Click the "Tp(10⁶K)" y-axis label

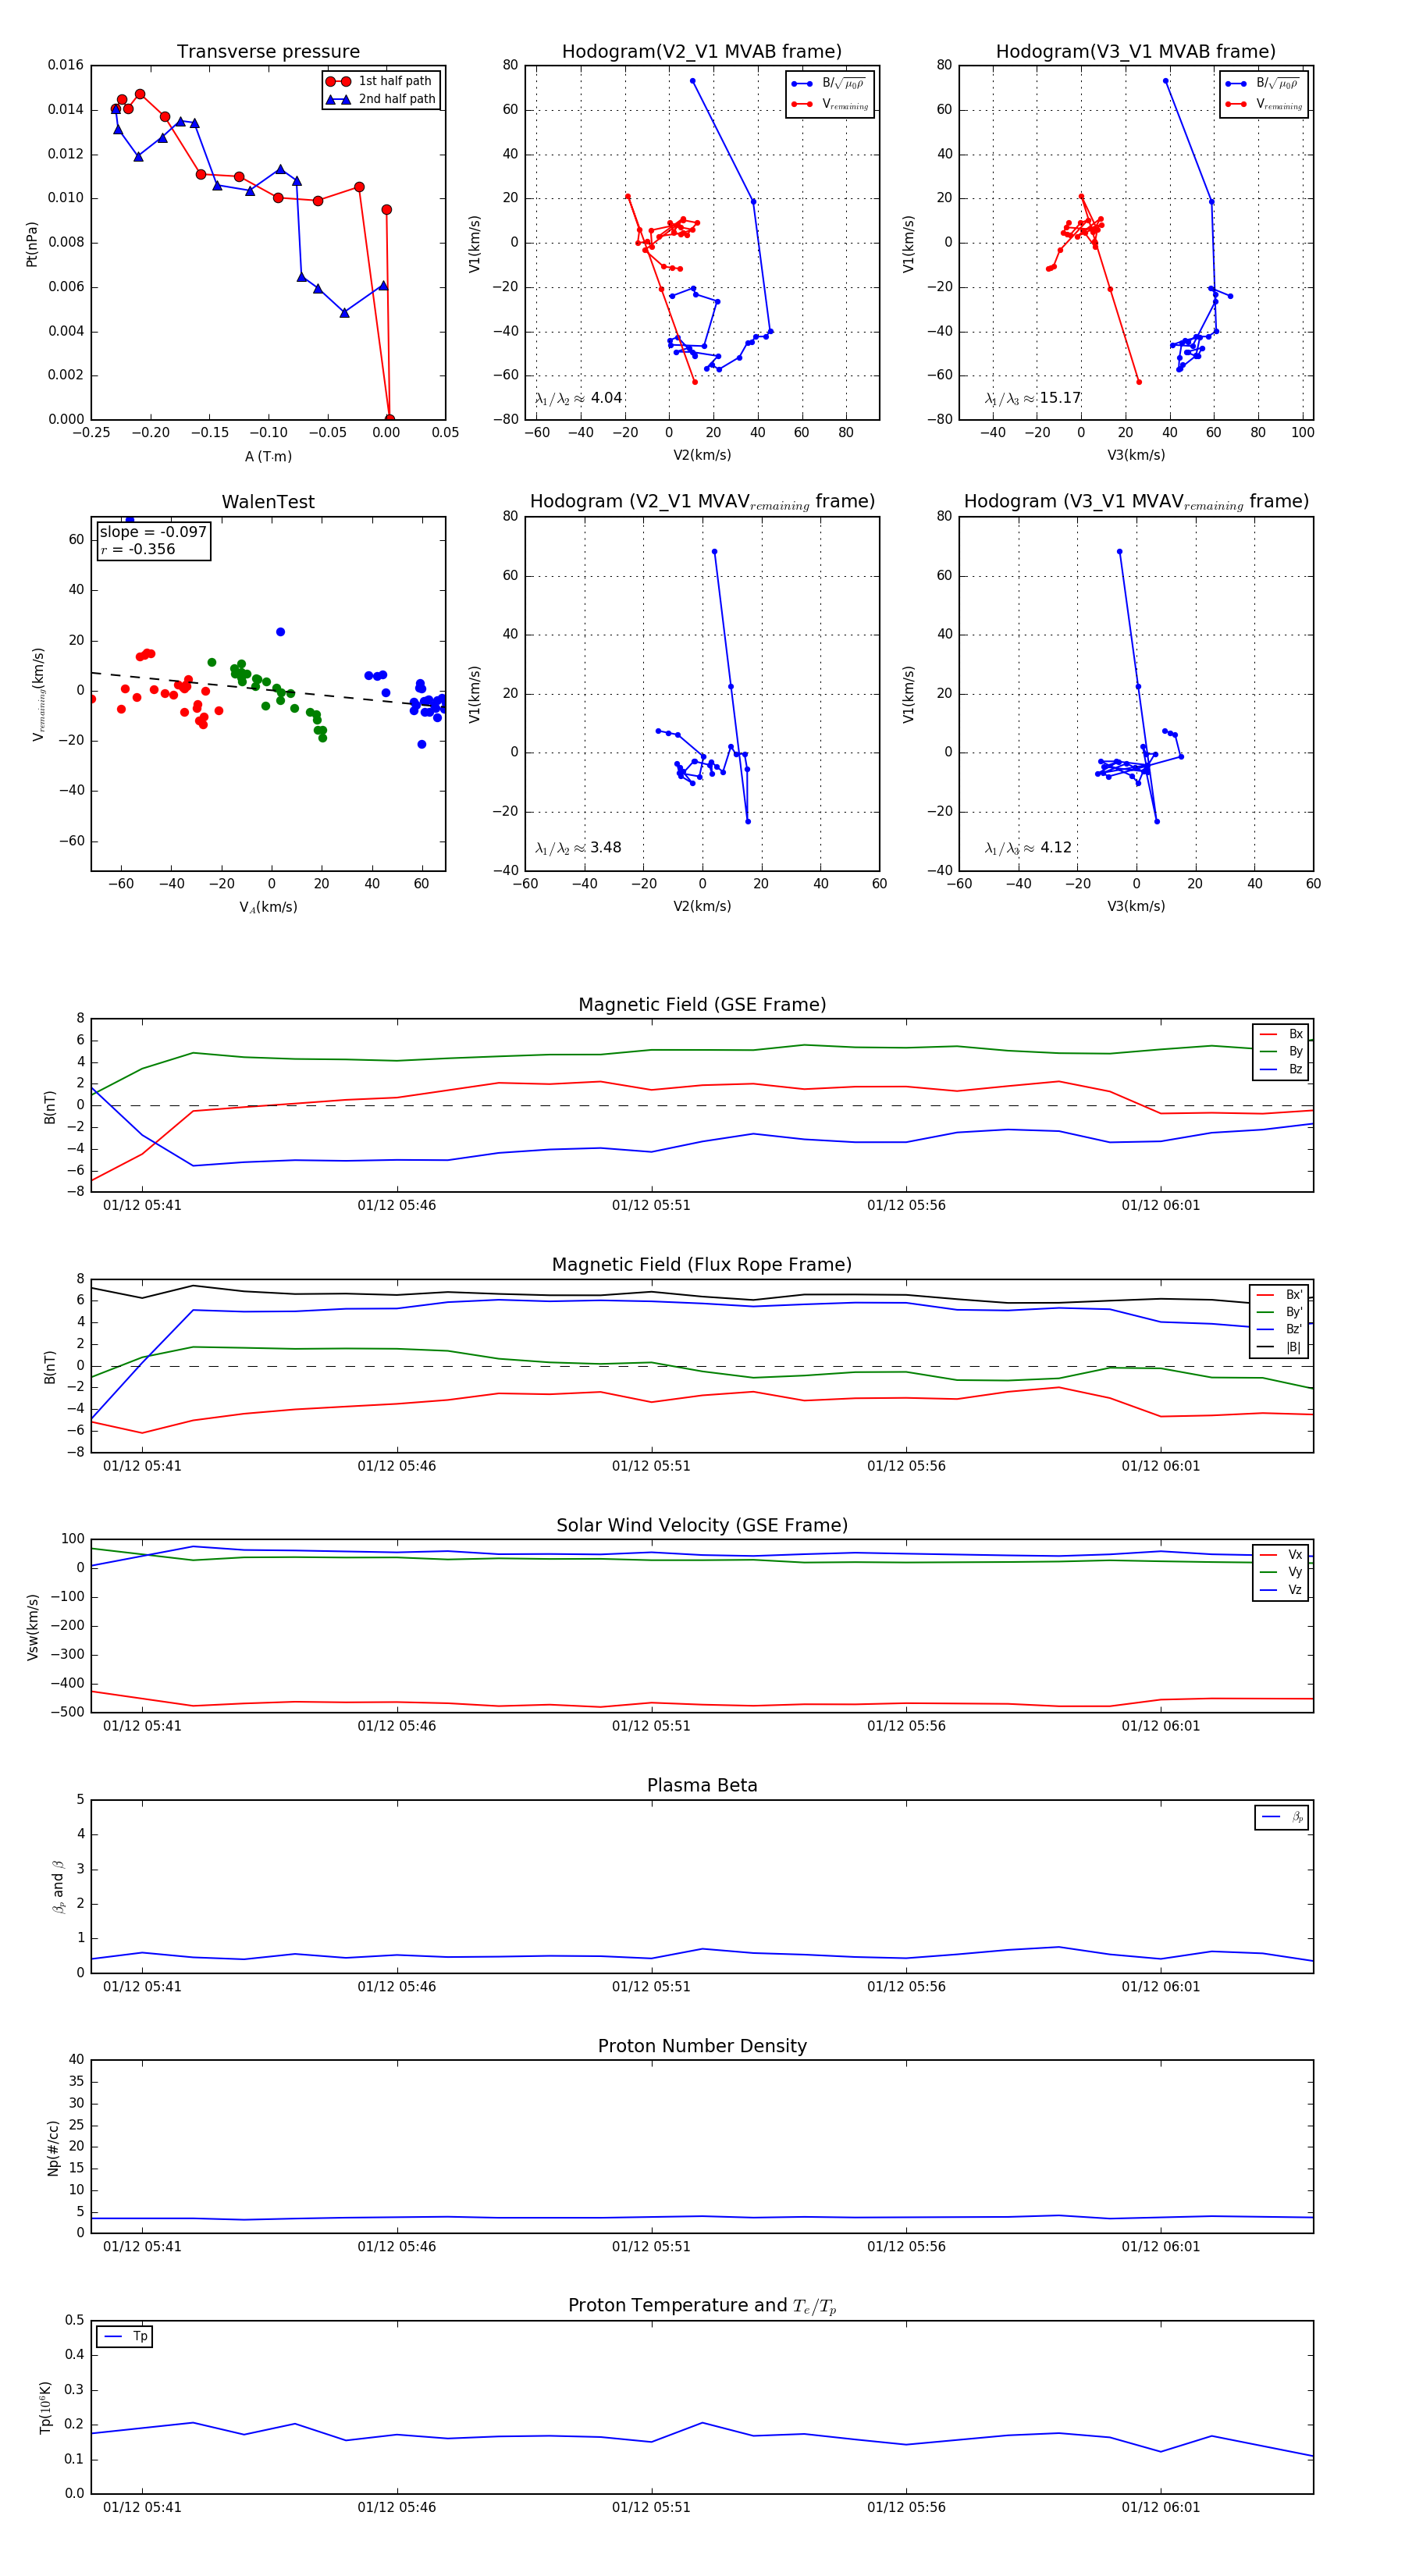point(45,2407)
